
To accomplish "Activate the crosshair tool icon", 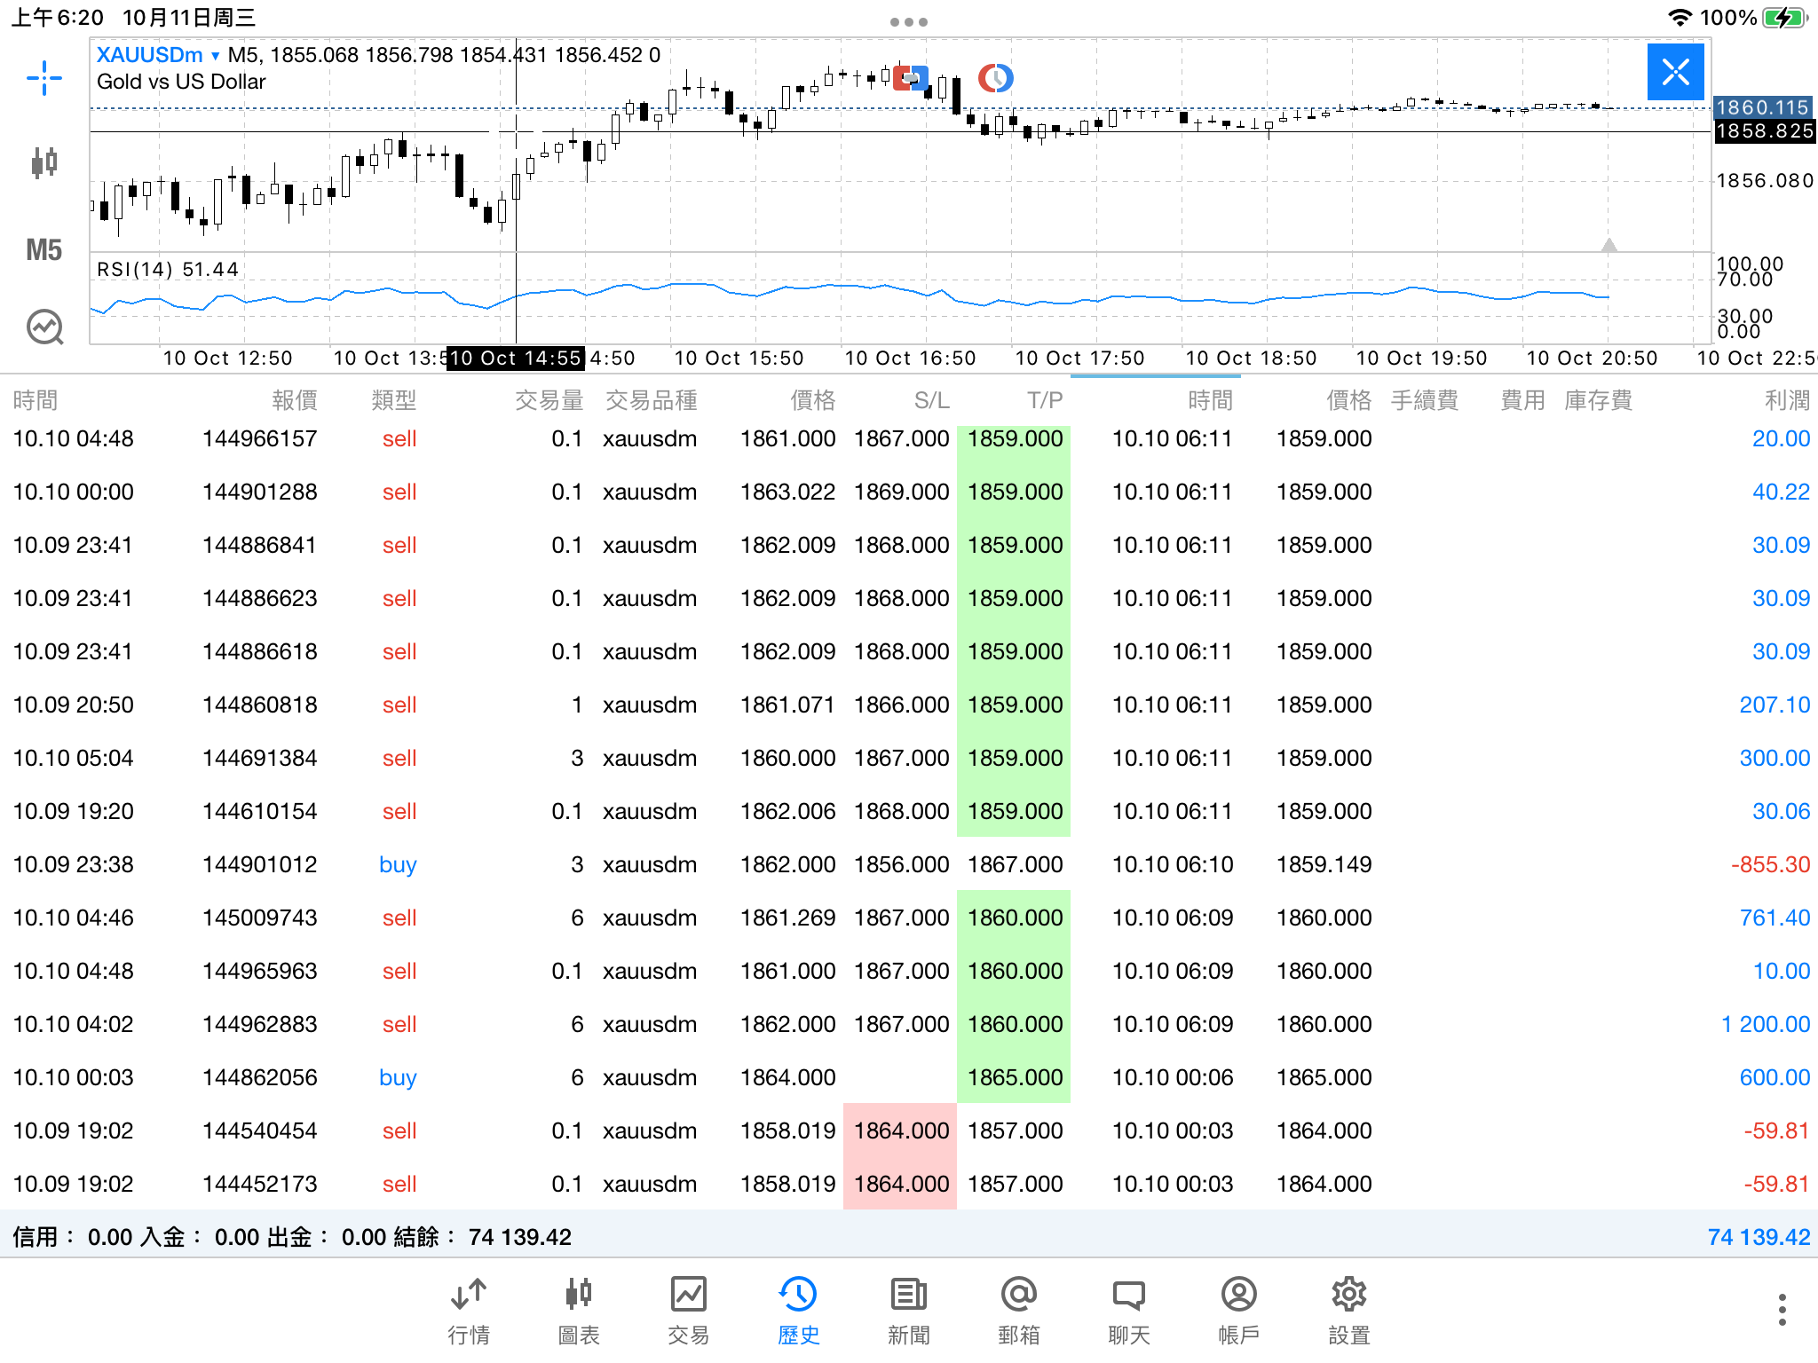I will (x=43, y=78).
